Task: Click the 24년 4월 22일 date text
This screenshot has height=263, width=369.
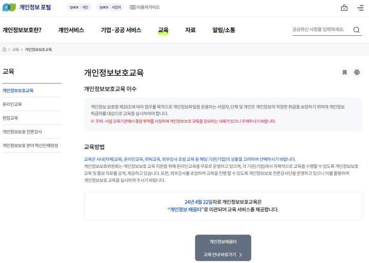Action: click(x=198, y=202)
